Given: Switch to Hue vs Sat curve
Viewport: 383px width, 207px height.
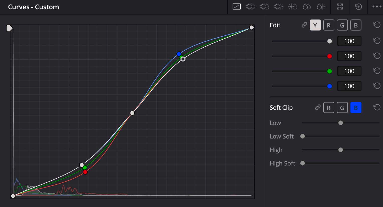Looking at the screenshot, I should point(264,7).
